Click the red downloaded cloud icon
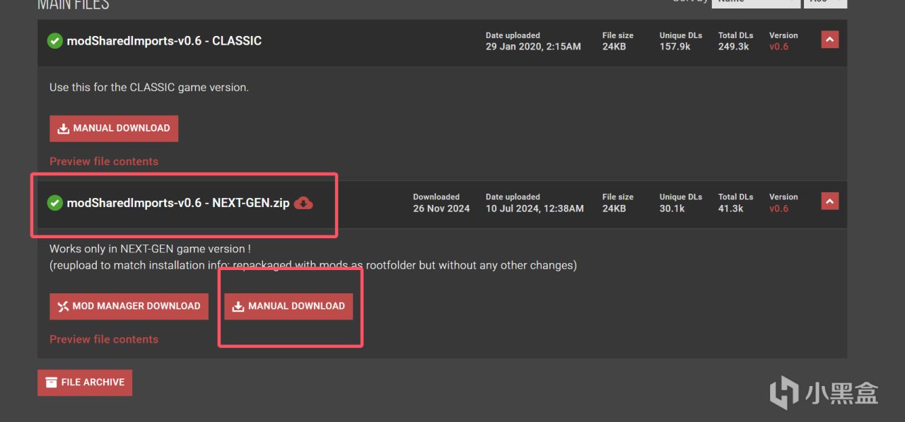 (303, 204)
